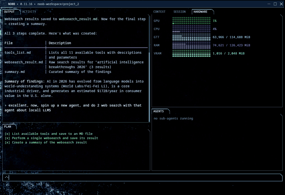Click the user prompt line starting 'excellent, now'
The width and height of the screenshot is (285, 195).
point(73,108)
